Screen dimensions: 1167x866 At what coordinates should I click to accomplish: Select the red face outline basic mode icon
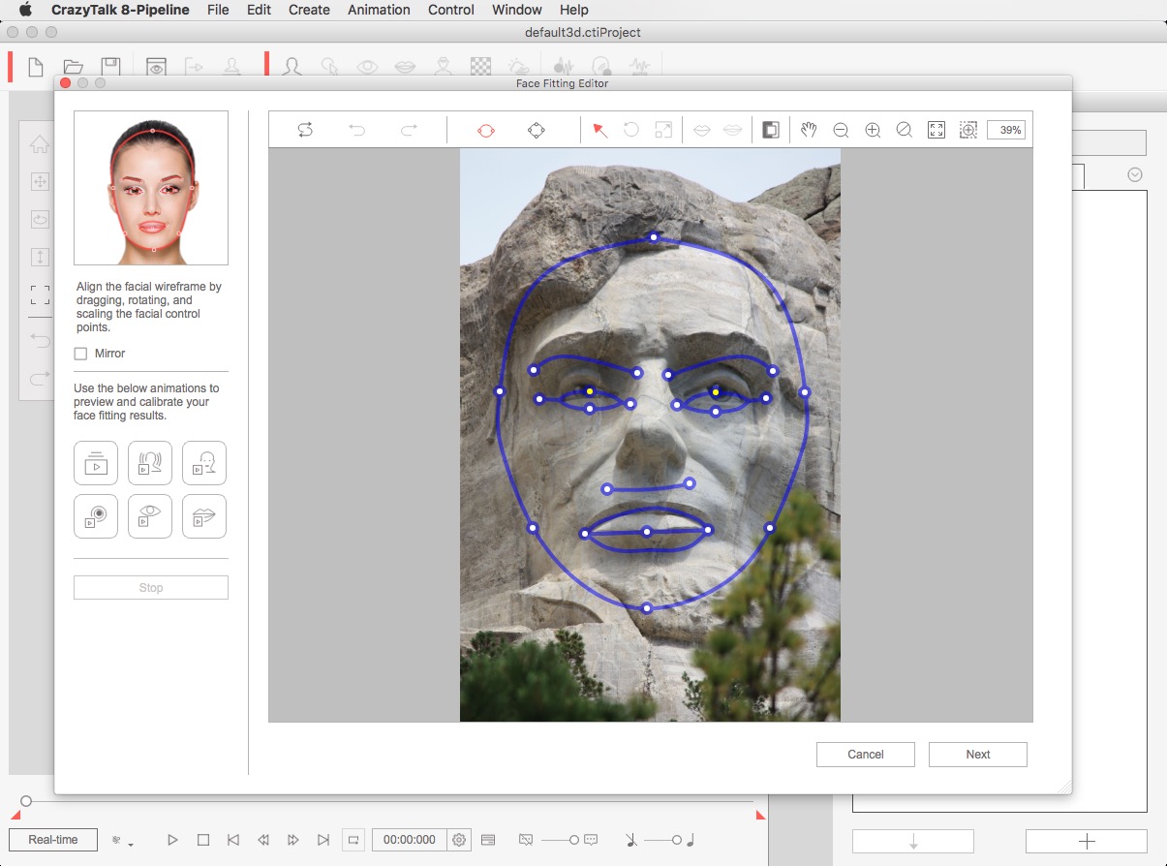[x=486, y=130]
